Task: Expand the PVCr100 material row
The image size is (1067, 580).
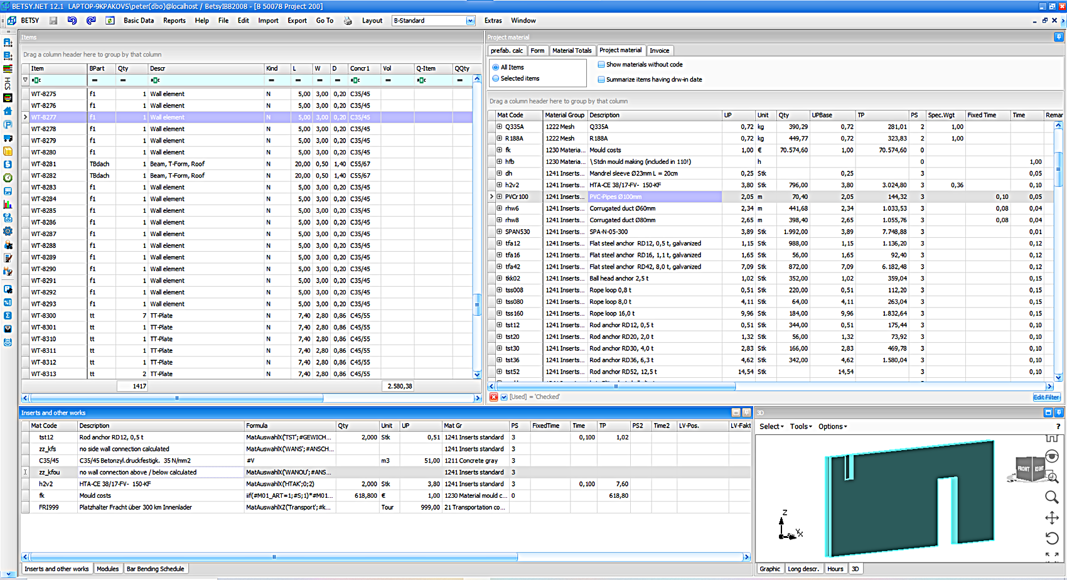Action: (x=500, y=196)
